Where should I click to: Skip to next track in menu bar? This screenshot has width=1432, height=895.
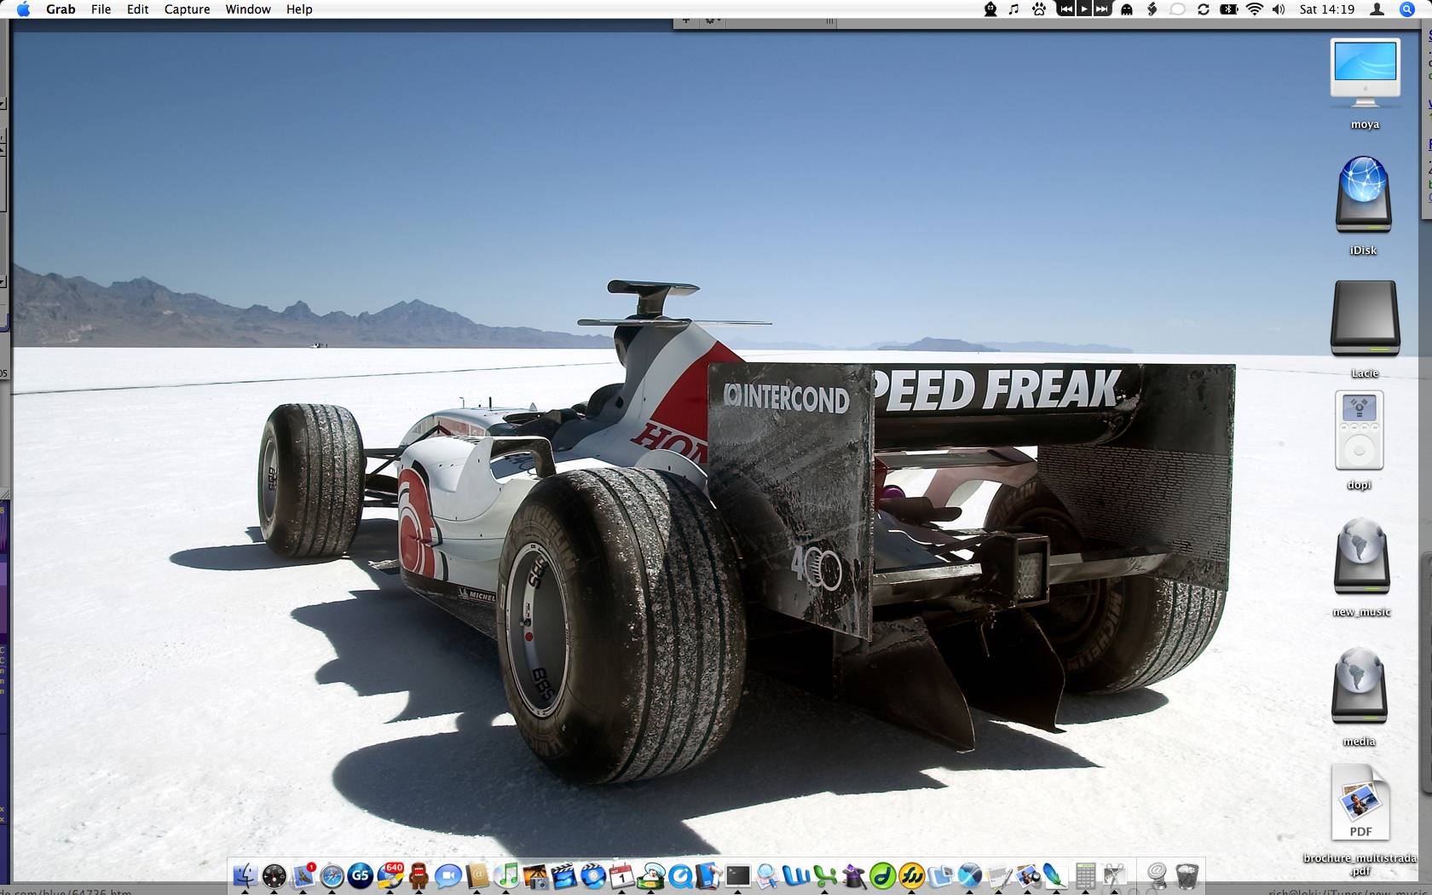coord(1102,9)
